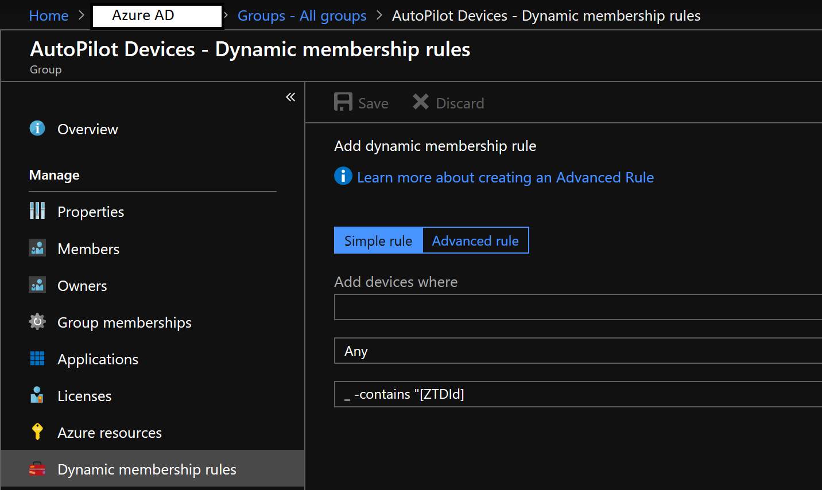The height and width of the screenshot is (490, 822).
Task: Click the Discard button label
Action: click(460, 103)
